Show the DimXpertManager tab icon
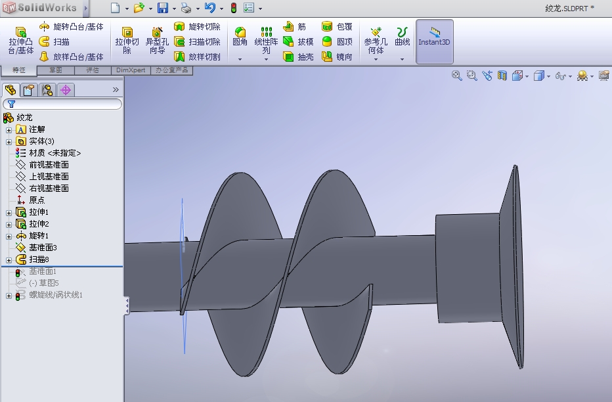The image size is (612, 402). (x=66, y=90)
